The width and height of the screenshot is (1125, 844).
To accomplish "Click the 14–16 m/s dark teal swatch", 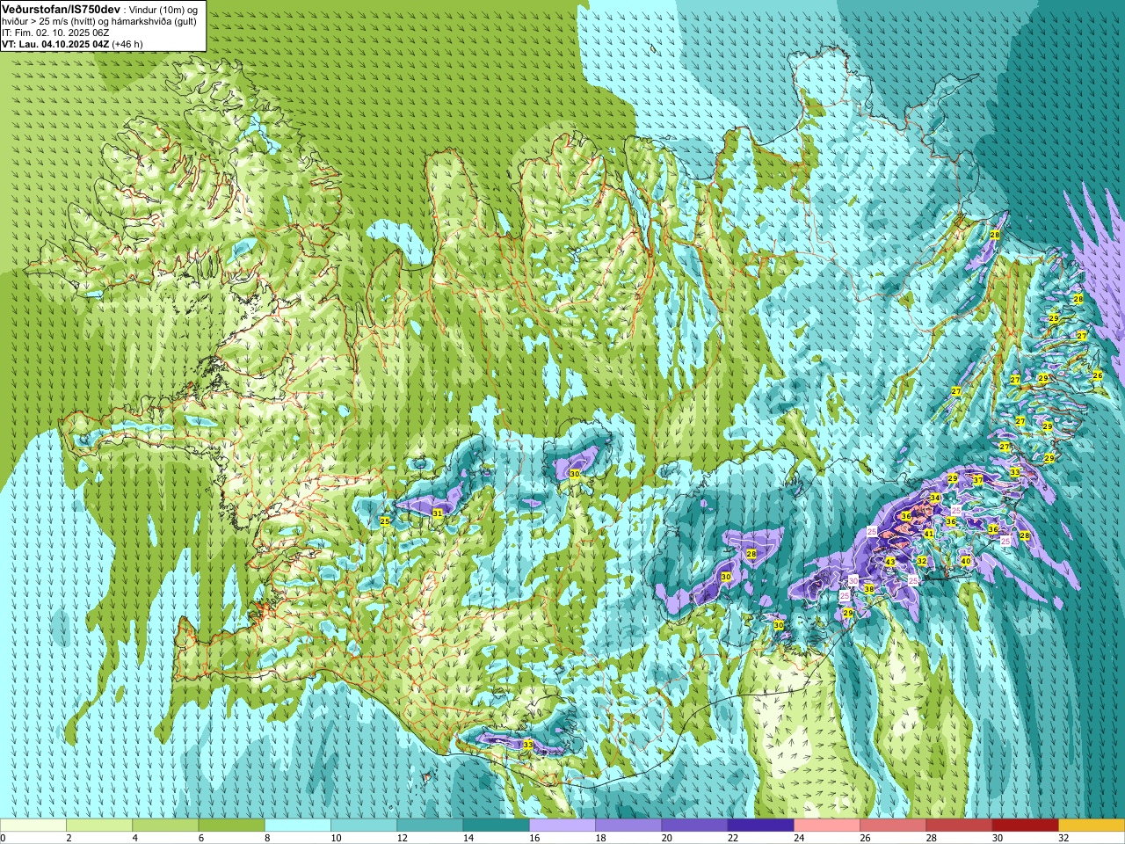I will (496, 826).
